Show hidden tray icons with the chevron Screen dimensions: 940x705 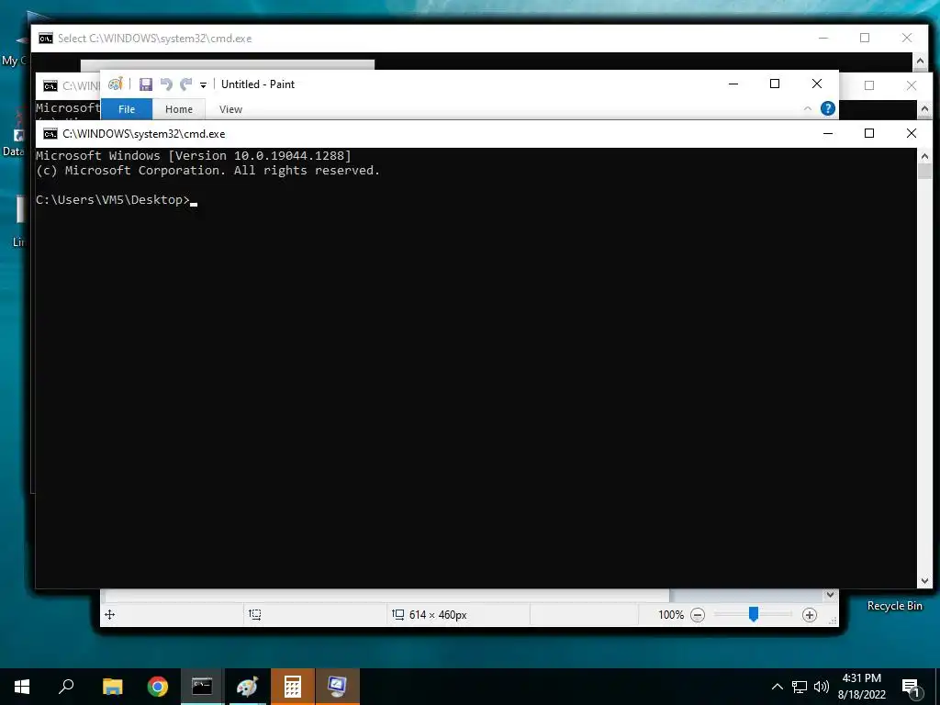tap(777, 687)
